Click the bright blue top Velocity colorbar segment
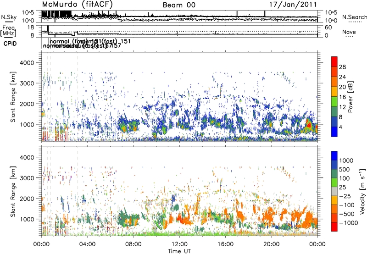The width and height of the screenshot is (367, 254). [334, 156]
